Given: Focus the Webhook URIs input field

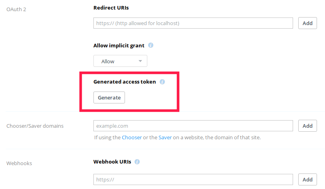Looking at the screenshot, I should [x=193, y=179].
